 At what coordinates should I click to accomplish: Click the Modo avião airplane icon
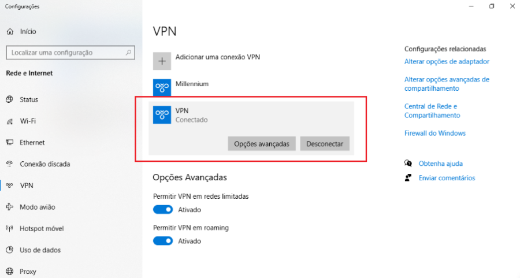pos(10,207)
